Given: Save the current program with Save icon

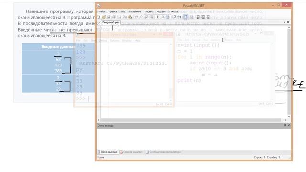Looking at the screenshot, I should pos(109,17).
